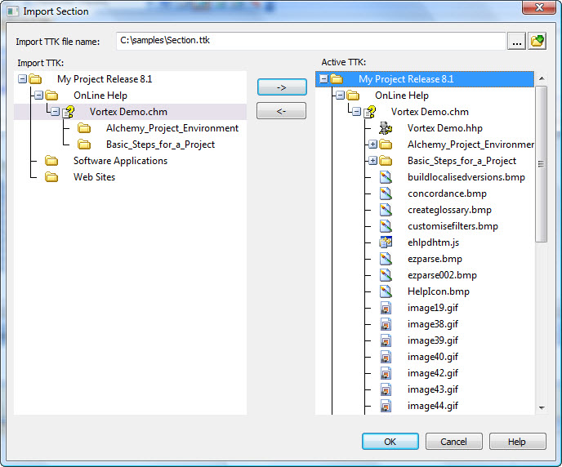Select Basic_Steps_for_a_Project label in Import TTK
562x467 pixels.
click(160, 145)
